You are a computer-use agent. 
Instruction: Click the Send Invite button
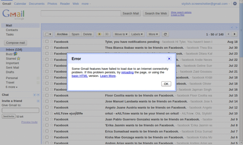point(9,116)
